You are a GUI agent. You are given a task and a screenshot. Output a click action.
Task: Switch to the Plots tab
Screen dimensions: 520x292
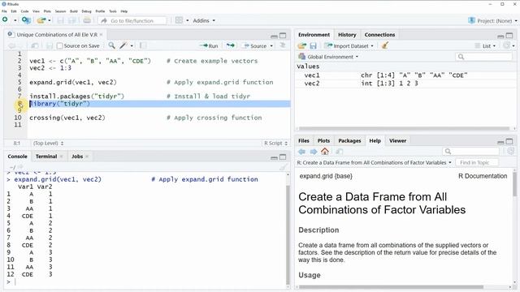coord(323,140)
